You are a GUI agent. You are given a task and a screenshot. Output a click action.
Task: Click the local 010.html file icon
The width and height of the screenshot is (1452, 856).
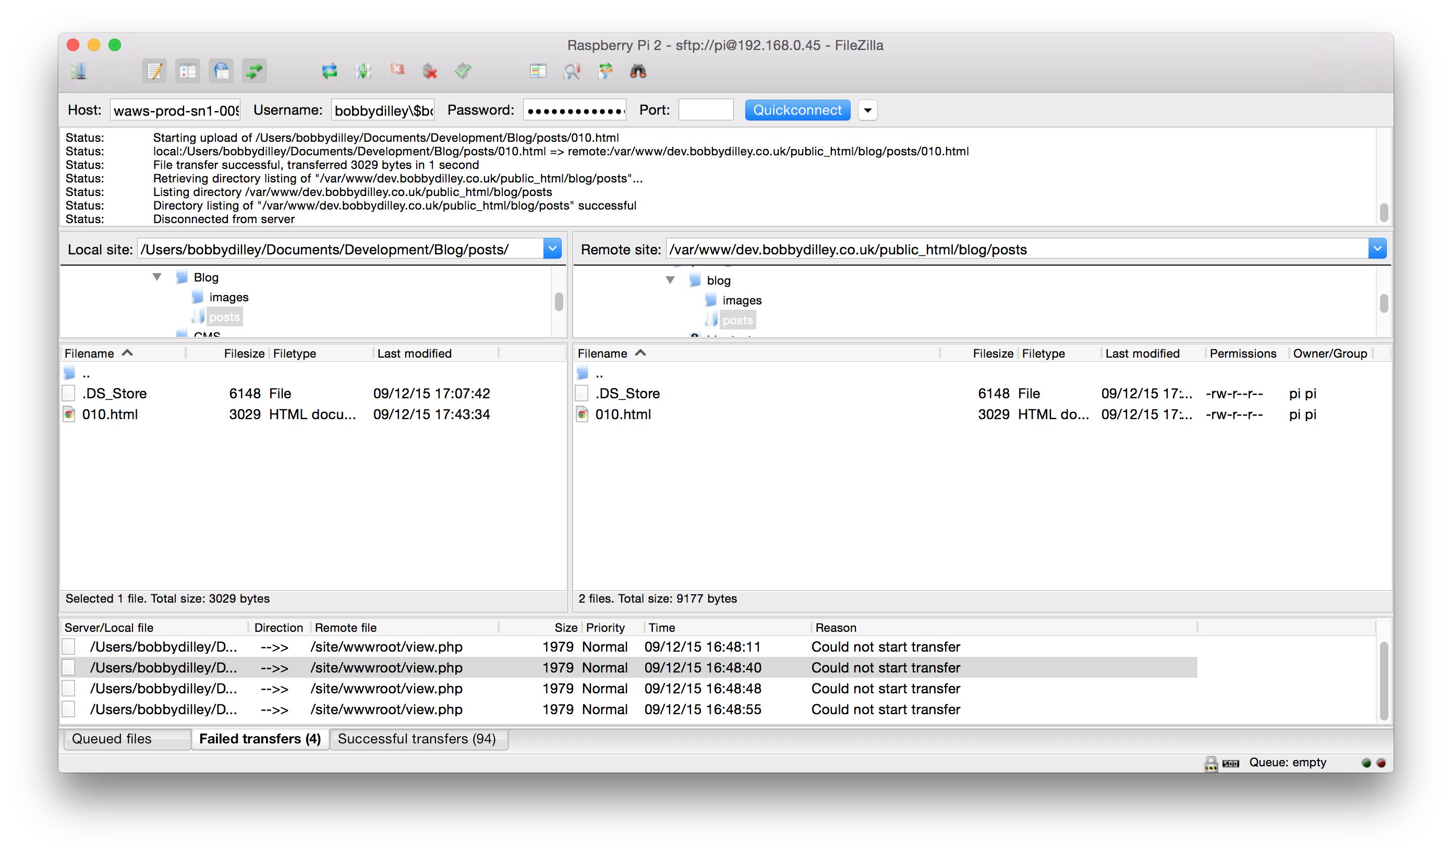point(69,415)
